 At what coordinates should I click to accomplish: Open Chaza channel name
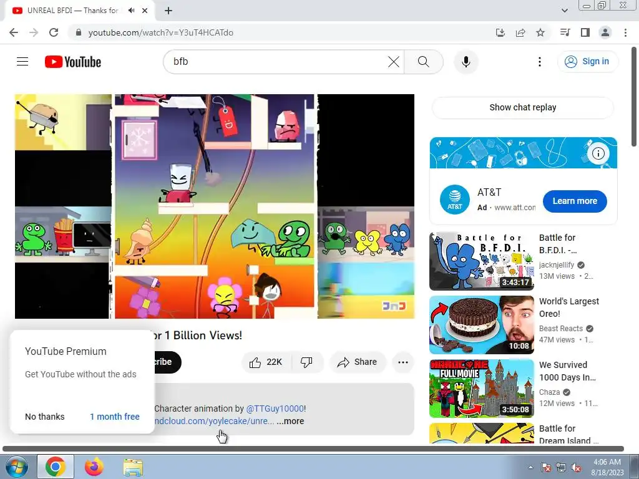549,392
